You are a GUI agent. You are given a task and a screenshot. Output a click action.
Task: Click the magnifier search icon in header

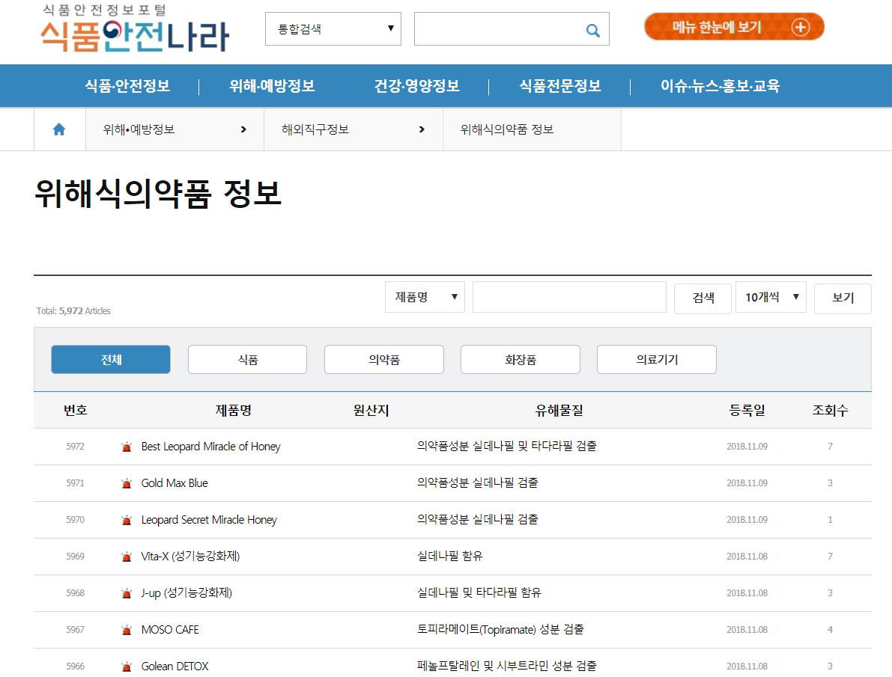coord(592,30)
